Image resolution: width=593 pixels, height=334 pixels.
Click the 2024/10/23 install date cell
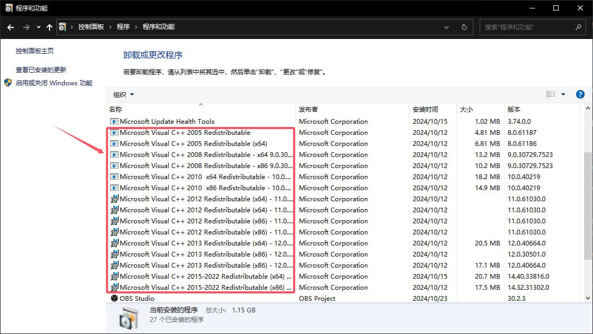click(x=430, y=299)
